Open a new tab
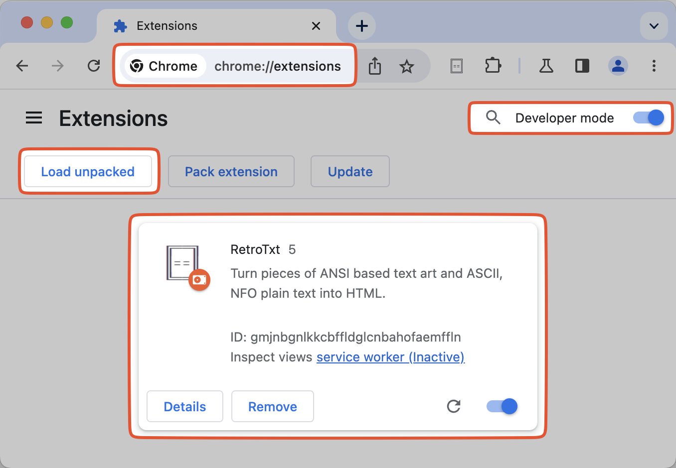The width and height of the screenshot is (676, 468). (362, 26)
